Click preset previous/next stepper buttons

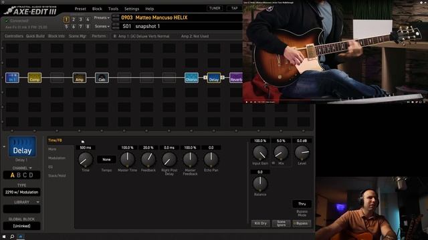point(116,18)
